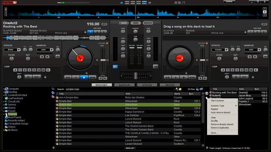Screen dimensions: 271x152
Task: Click loop expand arrow on left deck
Action: [x=48, y=70]
